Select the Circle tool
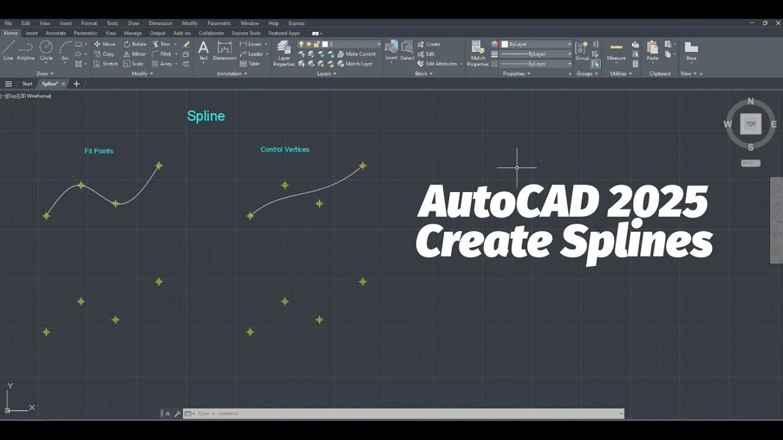This screenshot has width=783, height=440. point(46,51)
